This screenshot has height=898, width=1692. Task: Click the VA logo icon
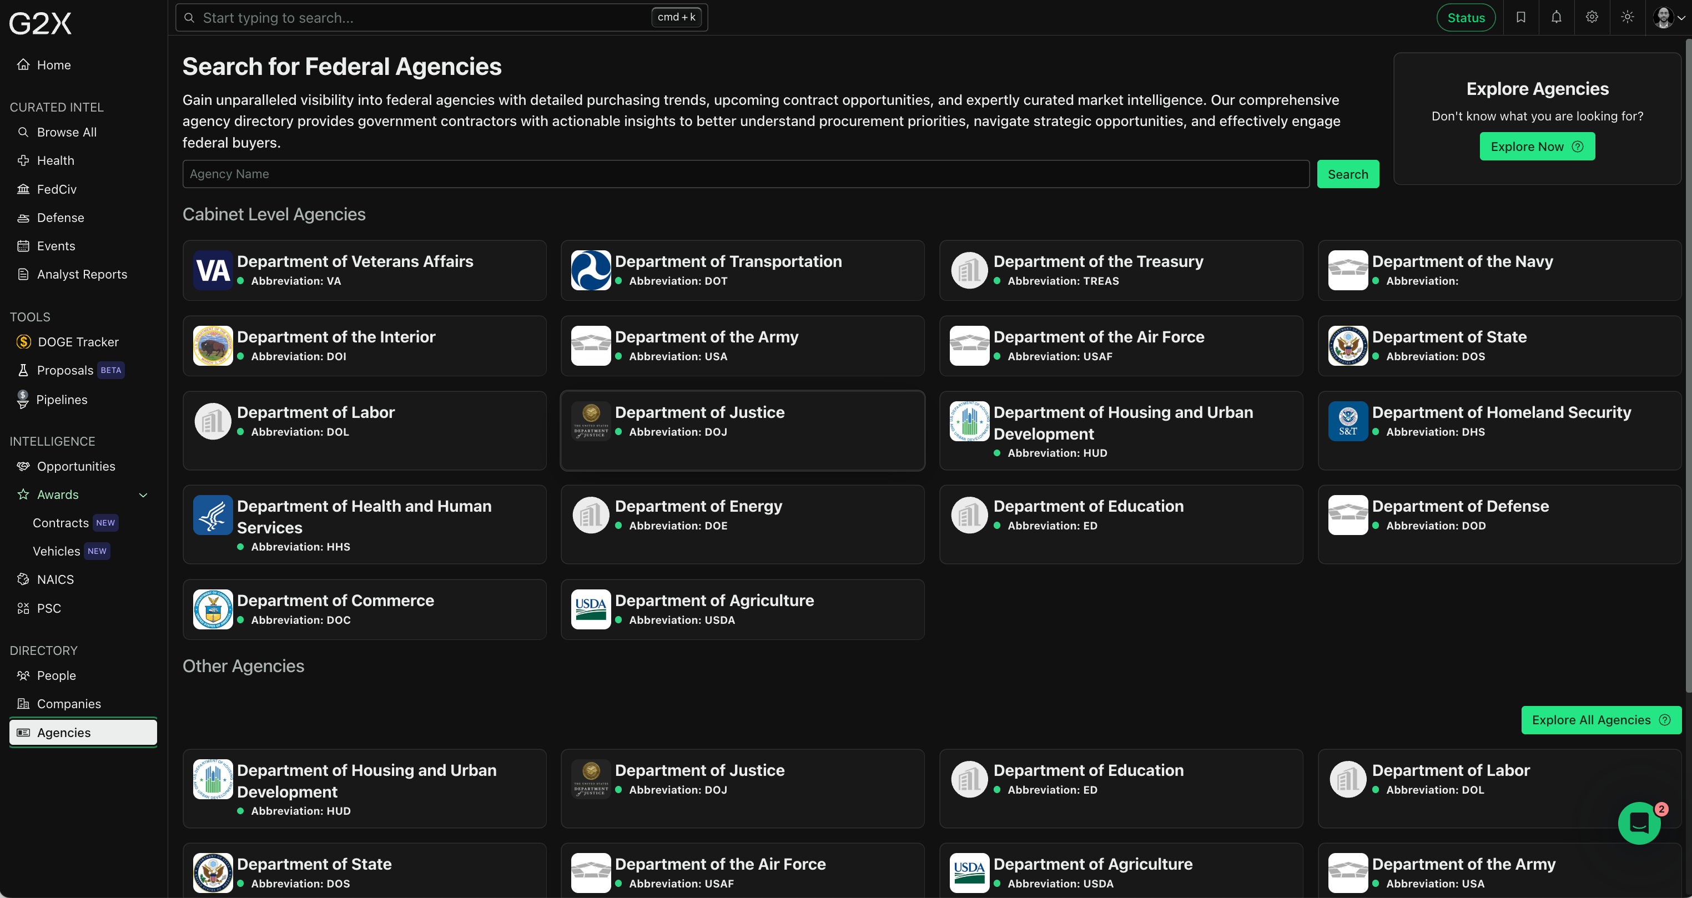(x=213, y=270)
